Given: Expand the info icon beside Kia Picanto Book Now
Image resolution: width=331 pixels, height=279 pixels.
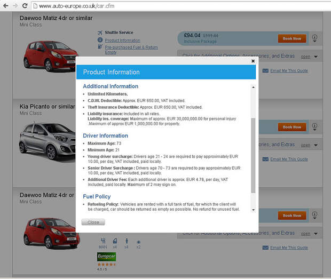Looking at the screenshot, I should 314,127.
